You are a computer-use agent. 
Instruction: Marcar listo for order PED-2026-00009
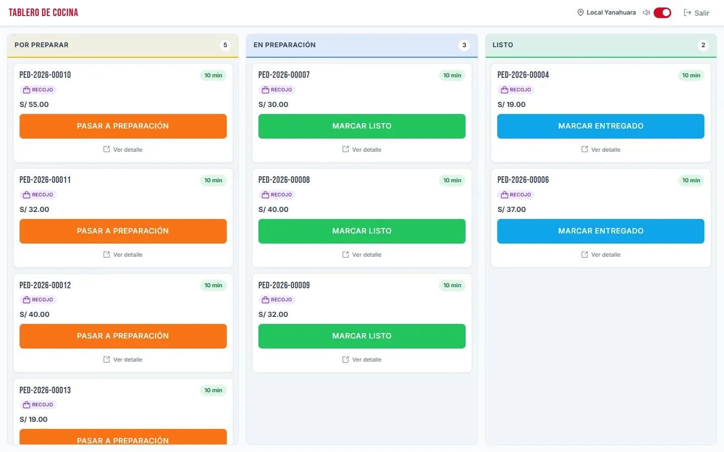click(x=362, y=336)
